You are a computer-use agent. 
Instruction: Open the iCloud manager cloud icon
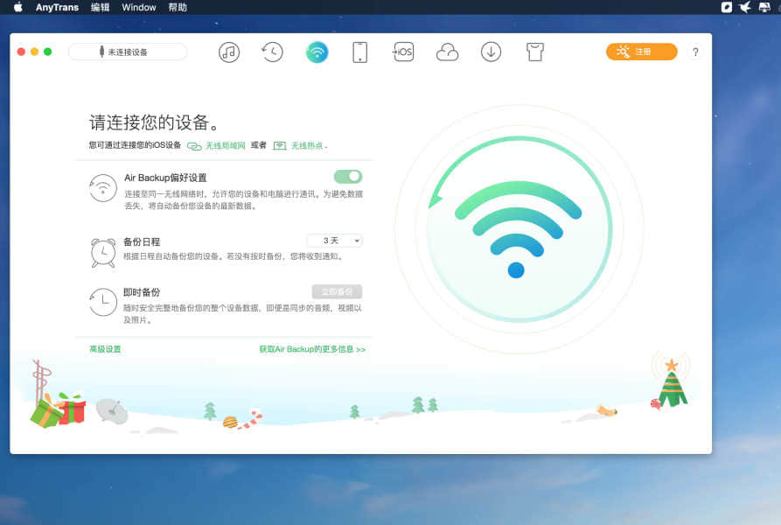point(447,52)
